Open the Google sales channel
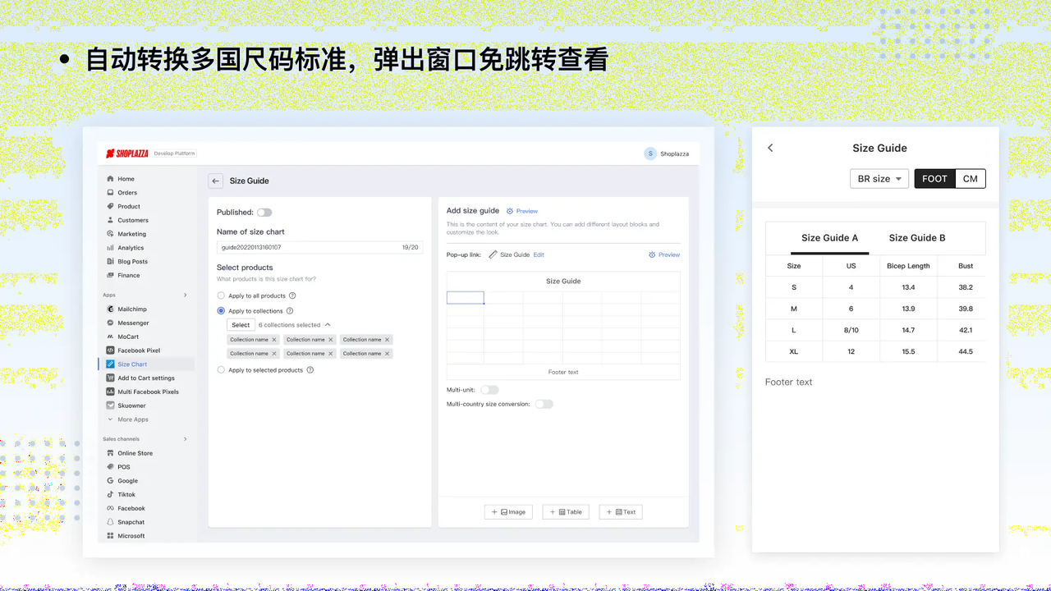 (x=127, y=481)
